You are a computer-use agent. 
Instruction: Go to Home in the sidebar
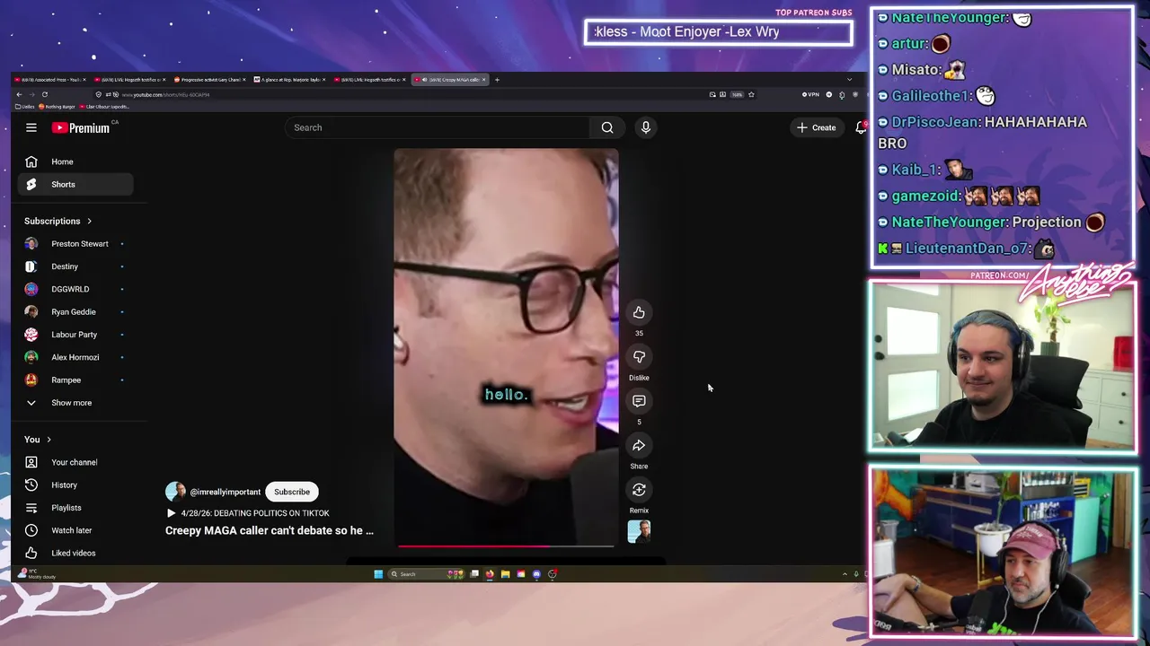pyautogui.click(x=75, y=161)
